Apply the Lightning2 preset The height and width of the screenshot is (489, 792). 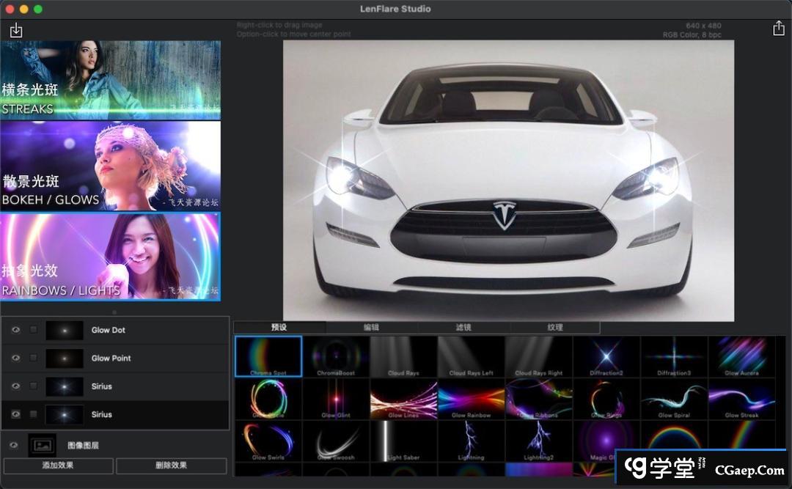pos(538,441)
